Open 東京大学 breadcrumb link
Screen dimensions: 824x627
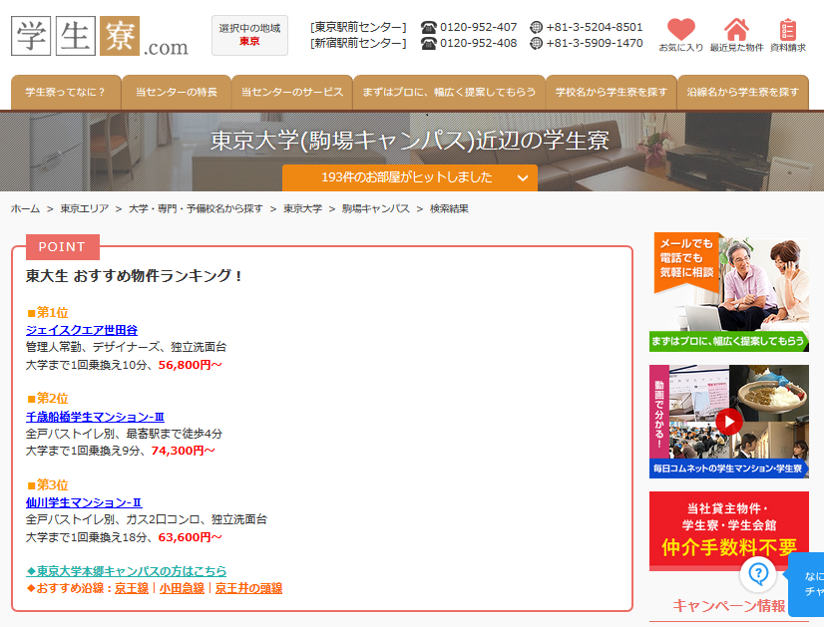point(302,208)
